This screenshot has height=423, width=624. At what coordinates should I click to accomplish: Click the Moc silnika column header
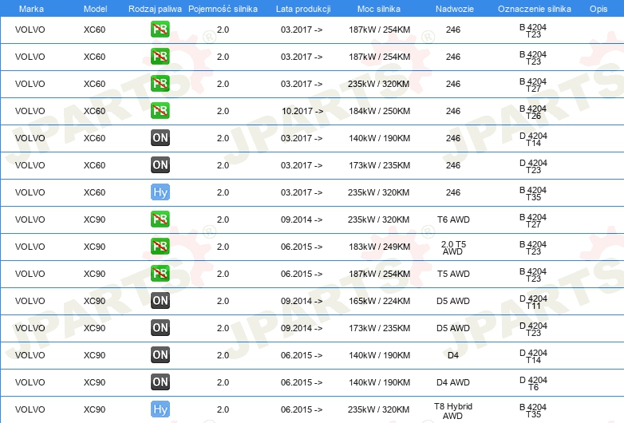(379, 9)
